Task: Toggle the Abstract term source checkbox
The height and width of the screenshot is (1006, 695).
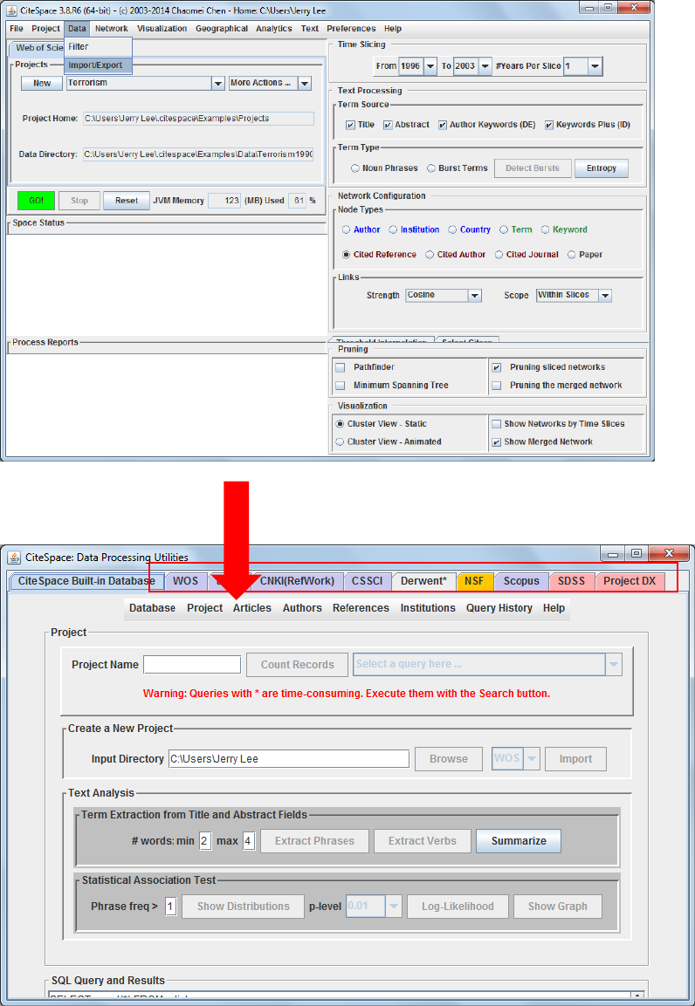Action: pyautogui.click(x=388, y=125)
